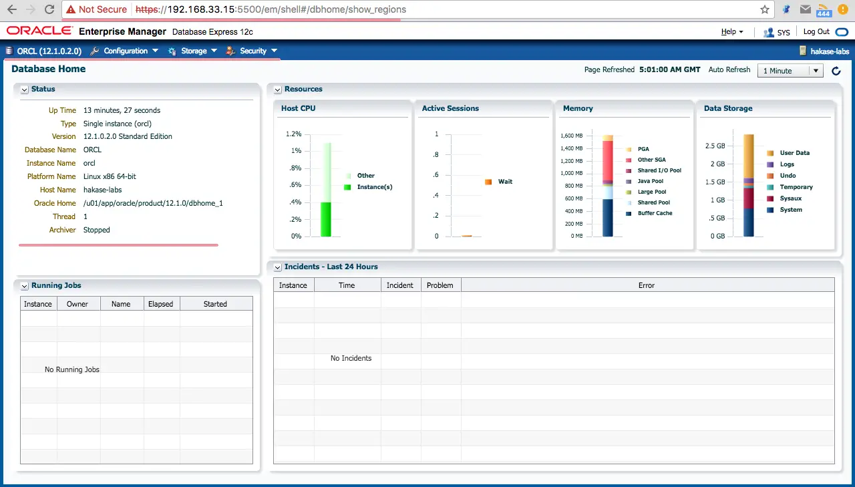The image size is (855, 487).
Task: Click the Host CPU bar chart
Action: [x=326, y=189]
